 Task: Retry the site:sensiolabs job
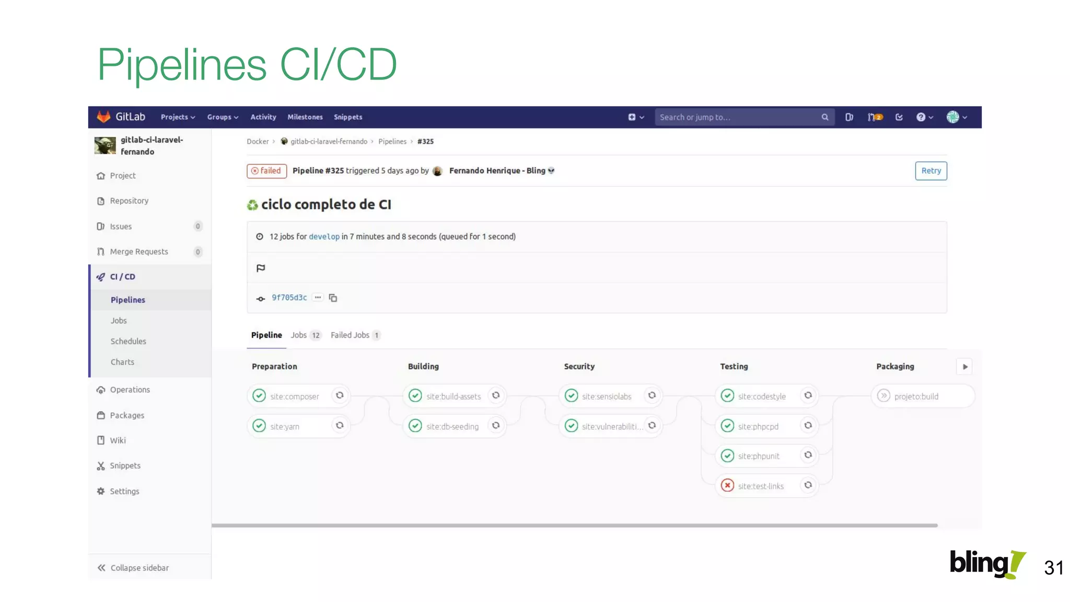(x=652, y=396)
